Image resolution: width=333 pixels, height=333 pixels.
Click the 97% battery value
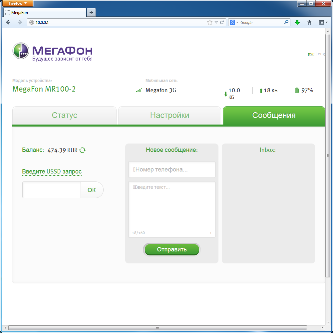307,91
